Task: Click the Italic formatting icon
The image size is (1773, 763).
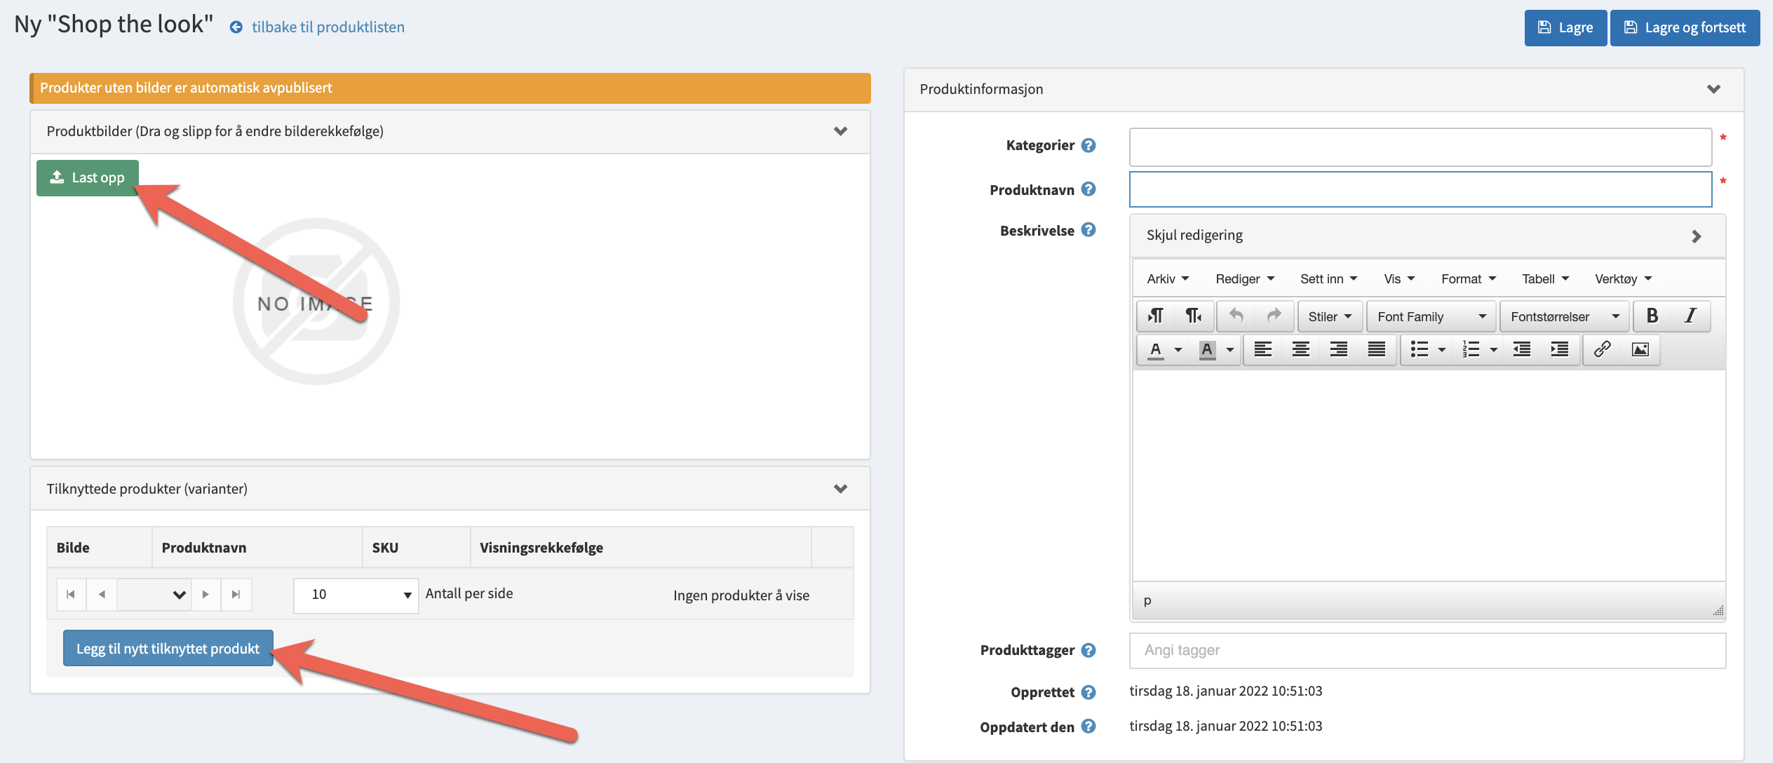Action: click(1690, 316)
